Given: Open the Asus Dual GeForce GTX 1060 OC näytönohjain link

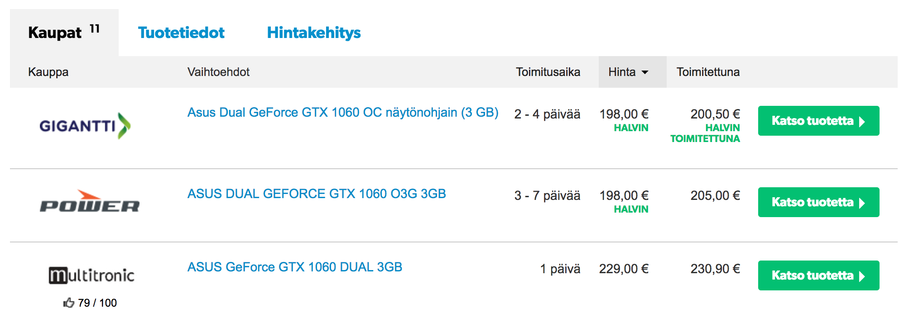Looking at the screenshot, I should tap(343, 113).
